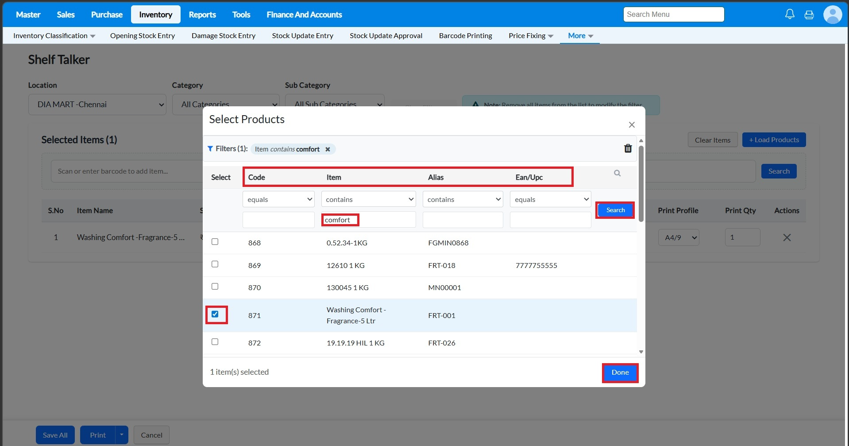Go to Stock Update Entry tab

coord(302,35)
